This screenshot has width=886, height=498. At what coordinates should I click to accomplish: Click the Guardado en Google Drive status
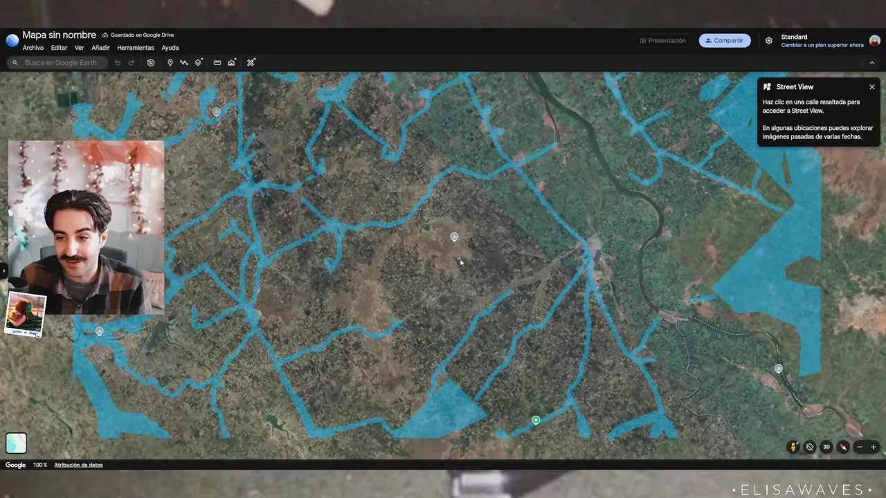tap(138, 35)
